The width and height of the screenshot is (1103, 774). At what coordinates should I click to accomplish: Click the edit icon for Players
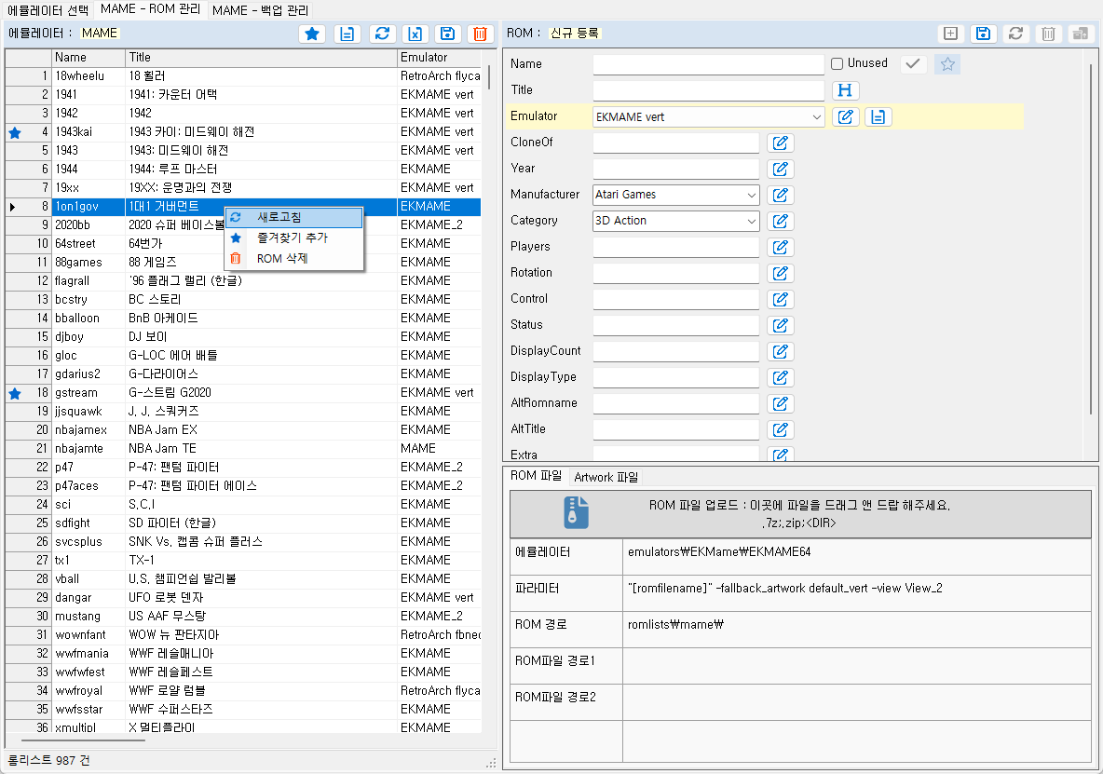point(780,247)
